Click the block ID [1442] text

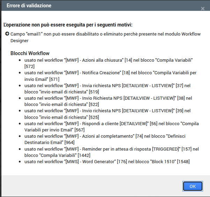[84, 155]
